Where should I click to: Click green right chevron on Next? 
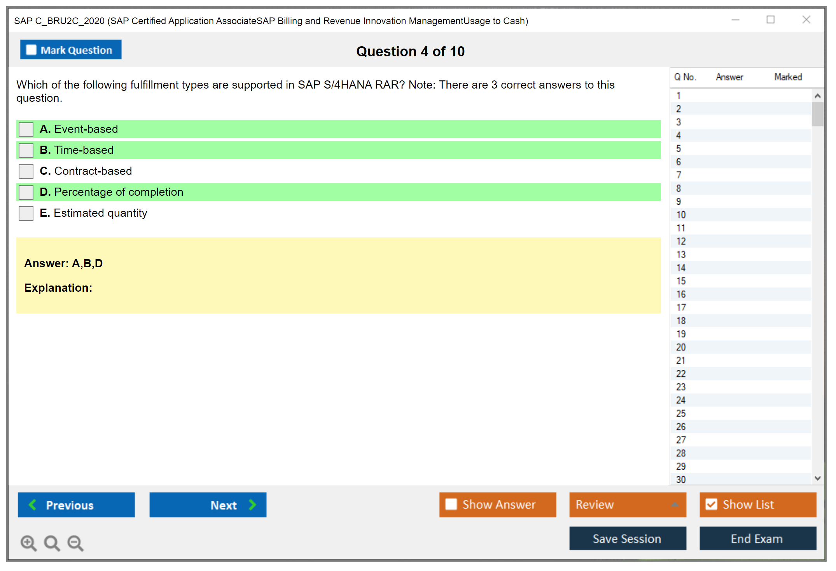pyautogui.click(x=252, y=505)
